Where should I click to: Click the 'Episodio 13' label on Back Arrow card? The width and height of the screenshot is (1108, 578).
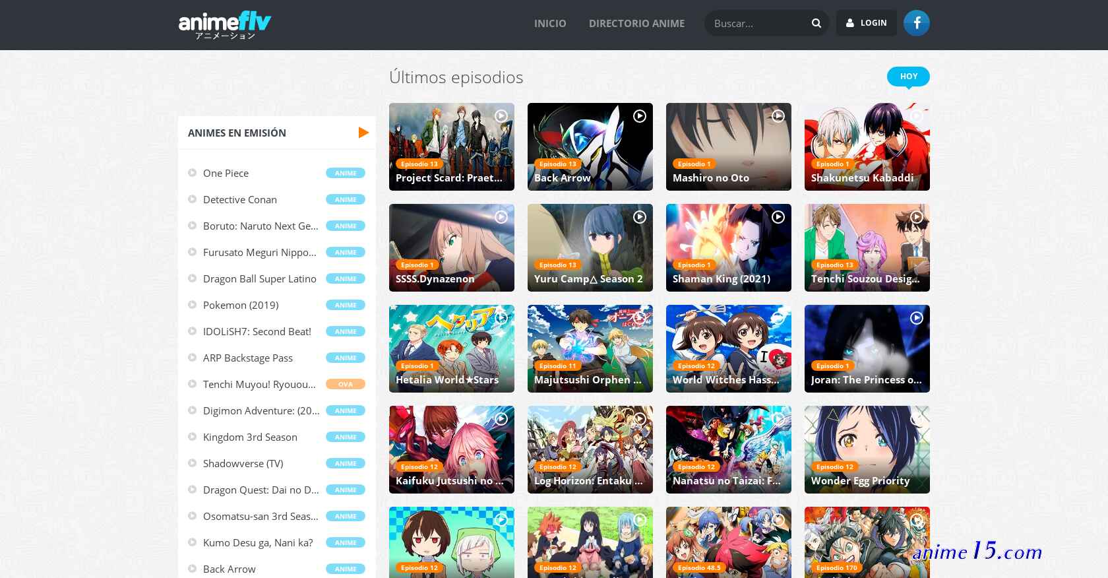(557, 164)
